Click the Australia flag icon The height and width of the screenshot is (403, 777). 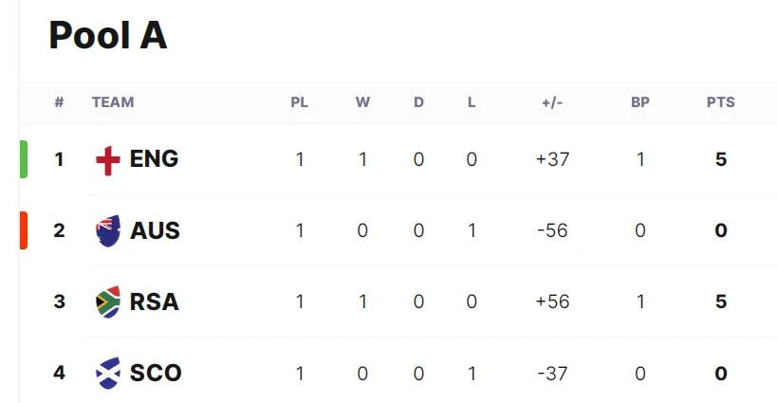point(108,230)
